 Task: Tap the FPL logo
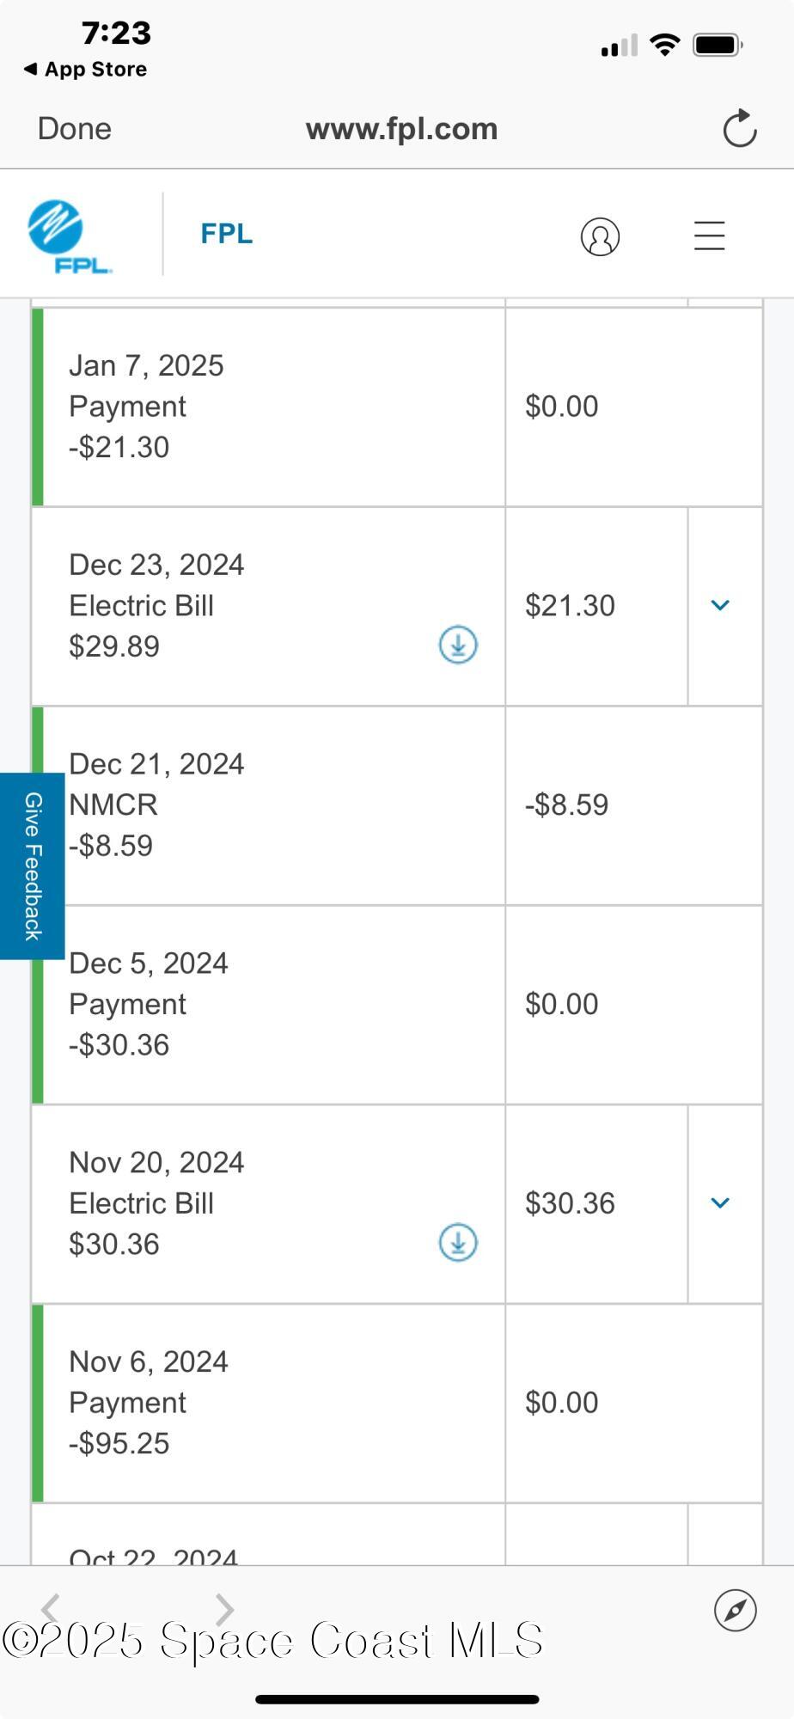tap(69, 236)
